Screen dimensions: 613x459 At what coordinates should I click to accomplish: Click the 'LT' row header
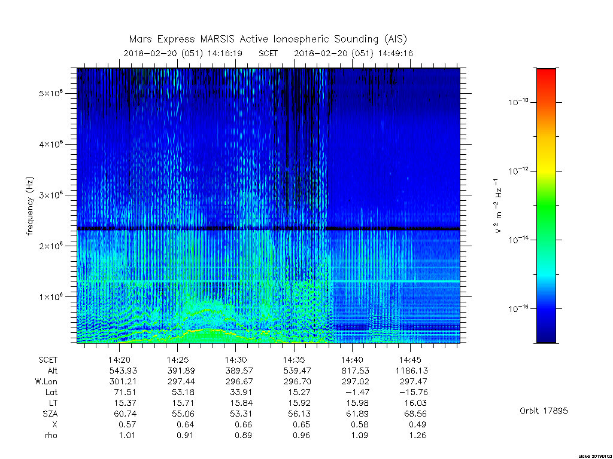pyautogui.click(x=53, y=403)
